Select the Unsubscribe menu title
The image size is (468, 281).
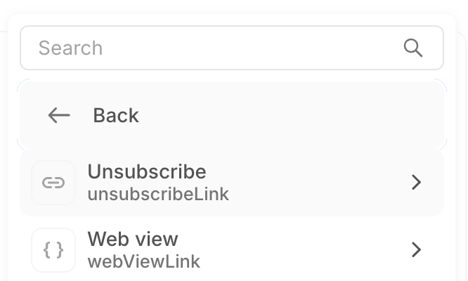pyautogui.click(x=147, y=172)
